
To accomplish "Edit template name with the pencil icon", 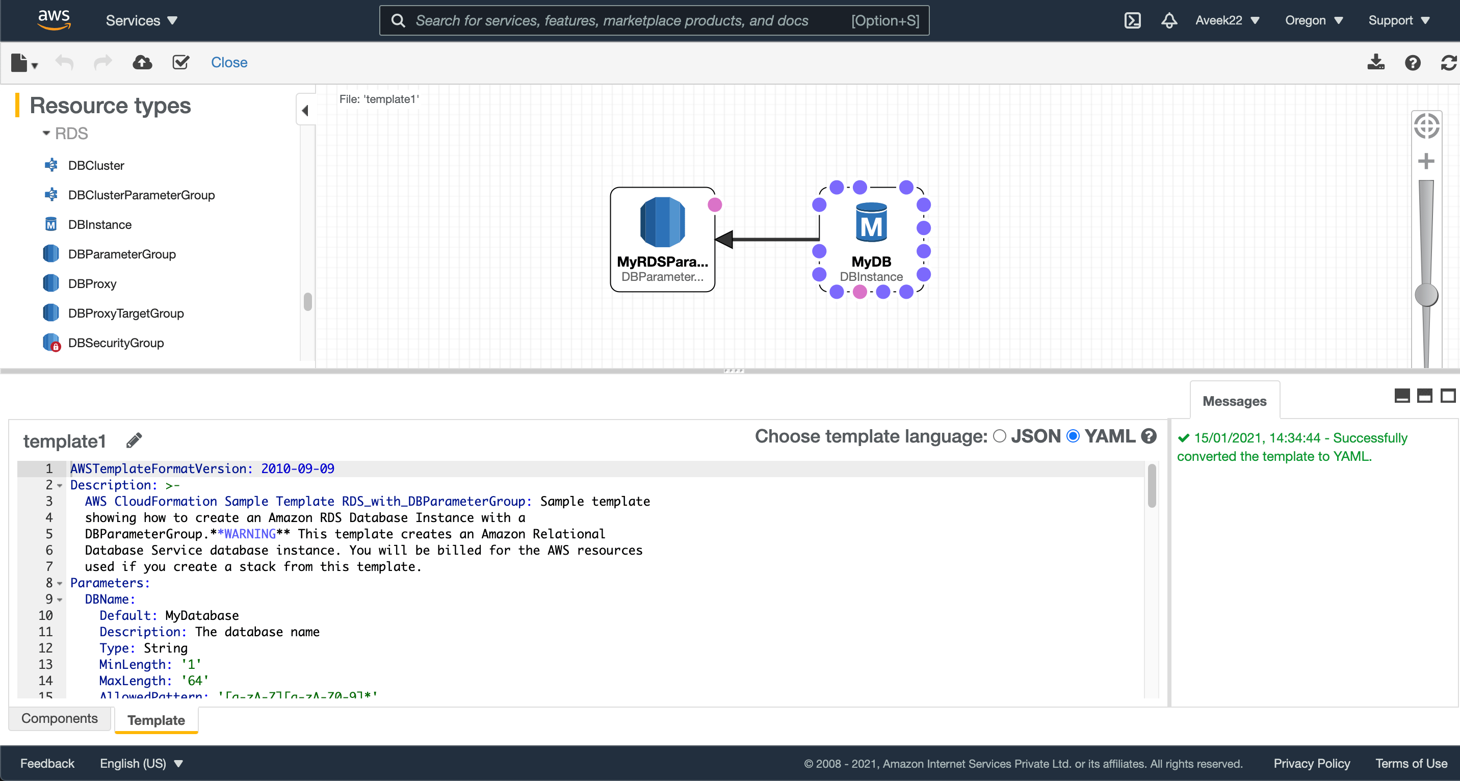I will (x=134, y=440).
